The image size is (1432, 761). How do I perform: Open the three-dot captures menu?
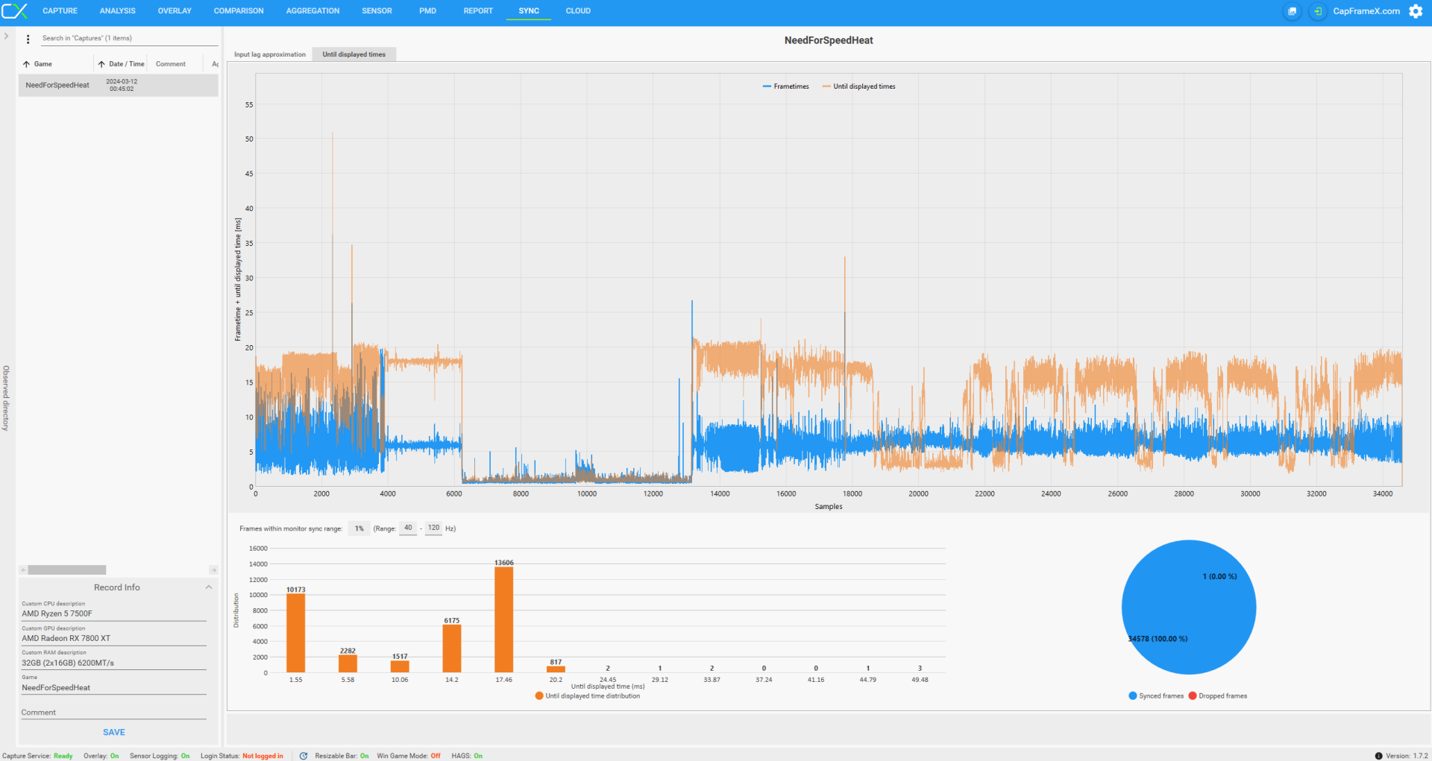(28, 39)
